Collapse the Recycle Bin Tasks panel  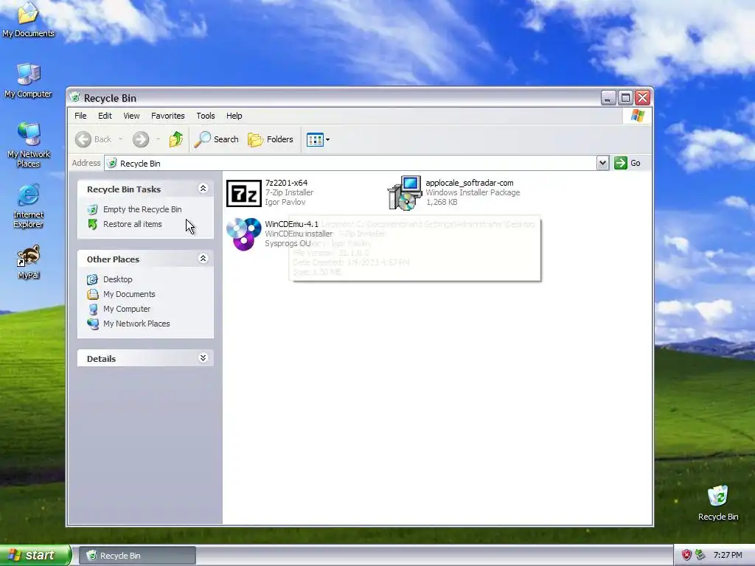(x=203, y=189)
